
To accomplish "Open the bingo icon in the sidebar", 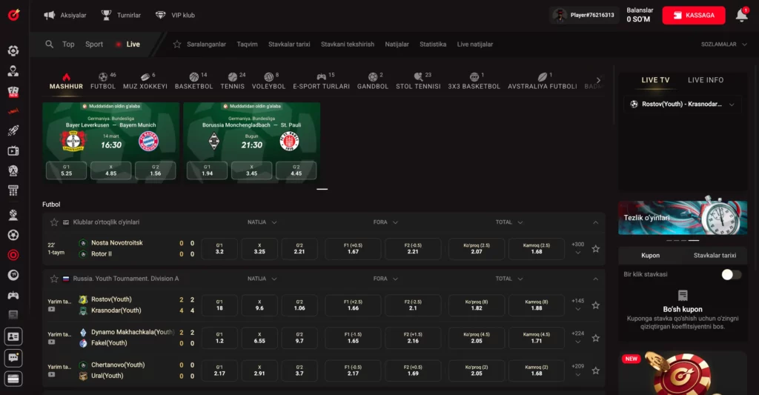I will pos(13,190).
